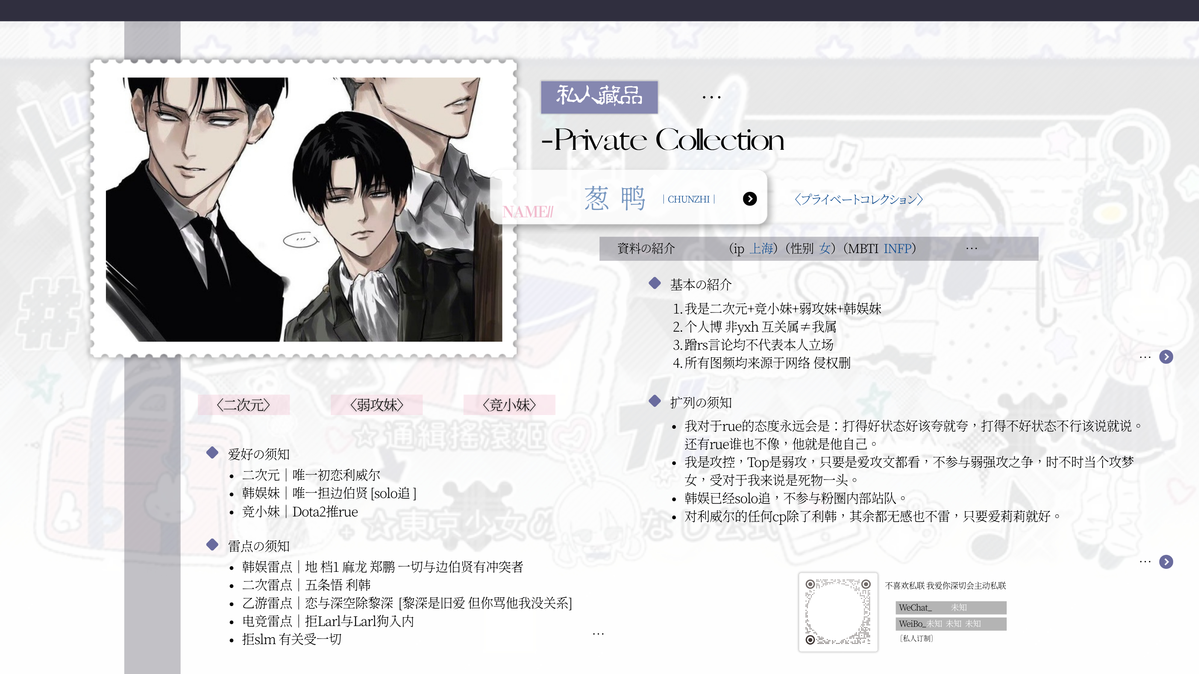Click the bullet 竞小妹｜Dota2推rue
This screenshot has height=674, width=1199.
[x=300, y=512]
